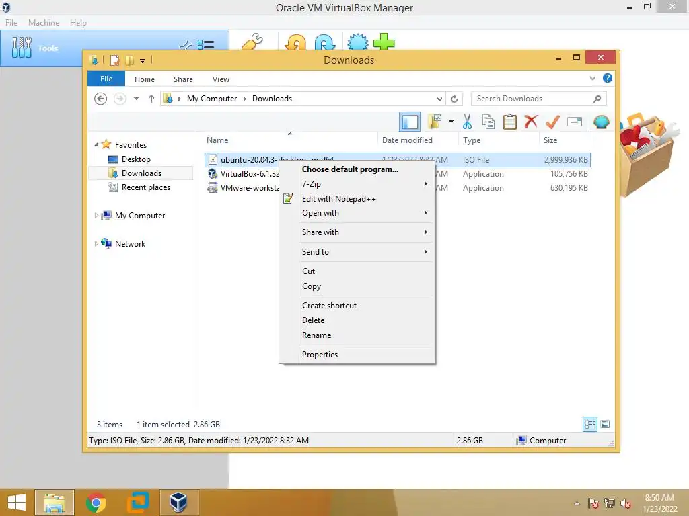Screen dimensions: 689x516
Task: Open the Share ribbon tab
Action: click(x=183, y=79)
